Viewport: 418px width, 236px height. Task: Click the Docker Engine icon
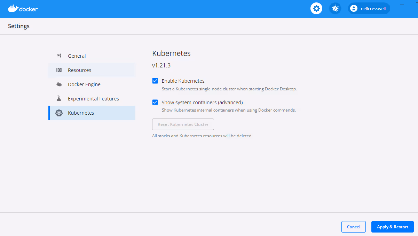tap(59, 84)
